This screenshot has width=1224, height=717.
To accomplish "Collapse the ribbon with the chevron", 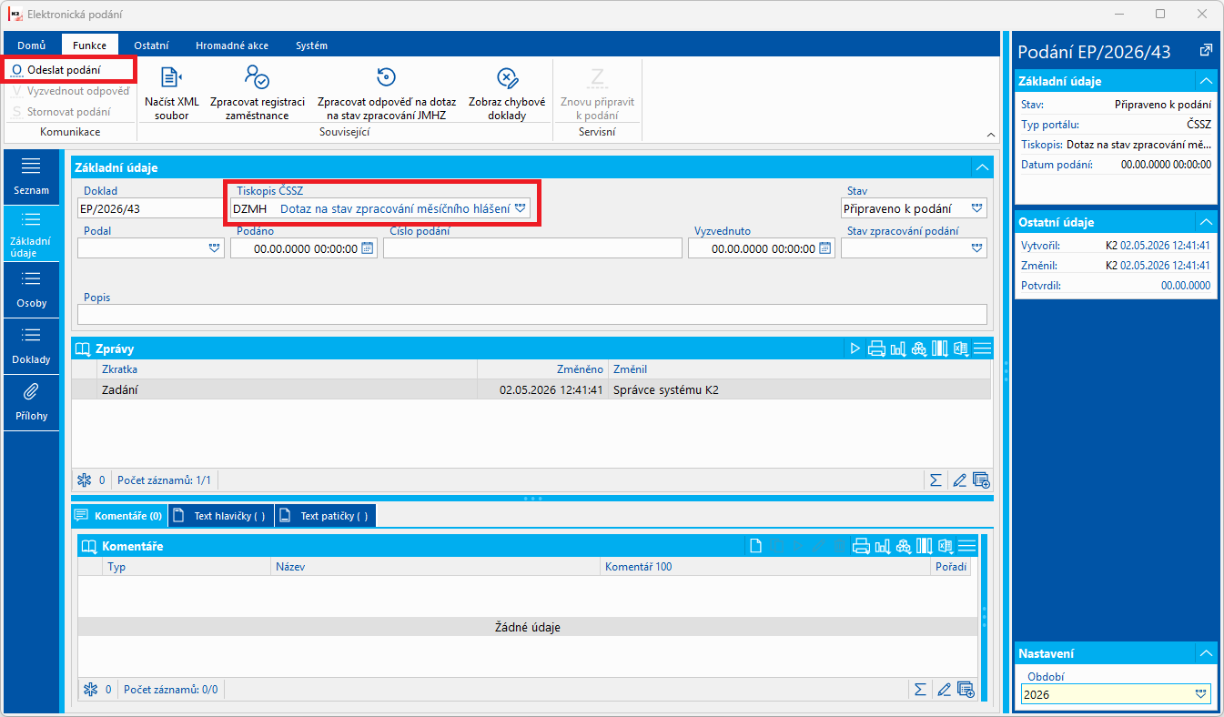I will click(x=990, y=134).
